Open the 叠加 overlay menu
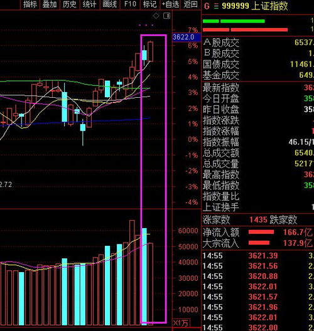Viewport: 314px width, 331px height. pos(50,4)
